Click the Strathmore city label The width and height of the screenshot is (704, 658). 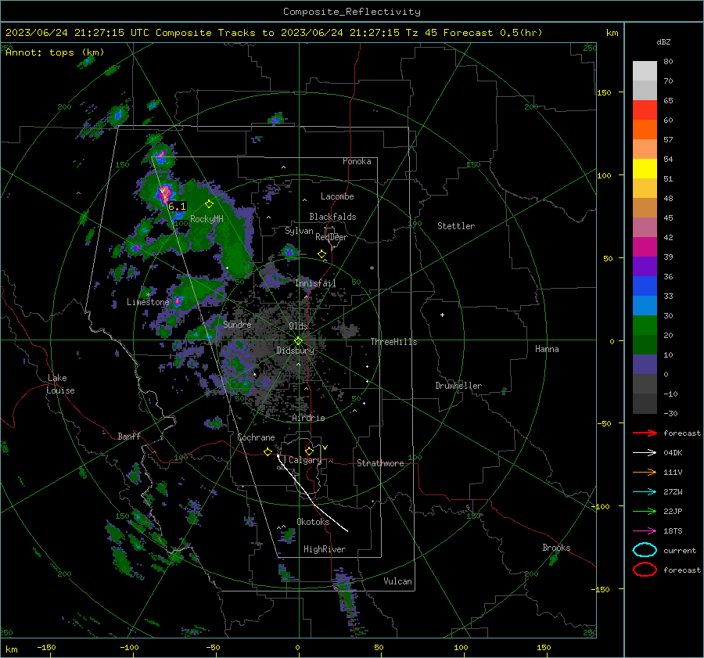[380, 463]
